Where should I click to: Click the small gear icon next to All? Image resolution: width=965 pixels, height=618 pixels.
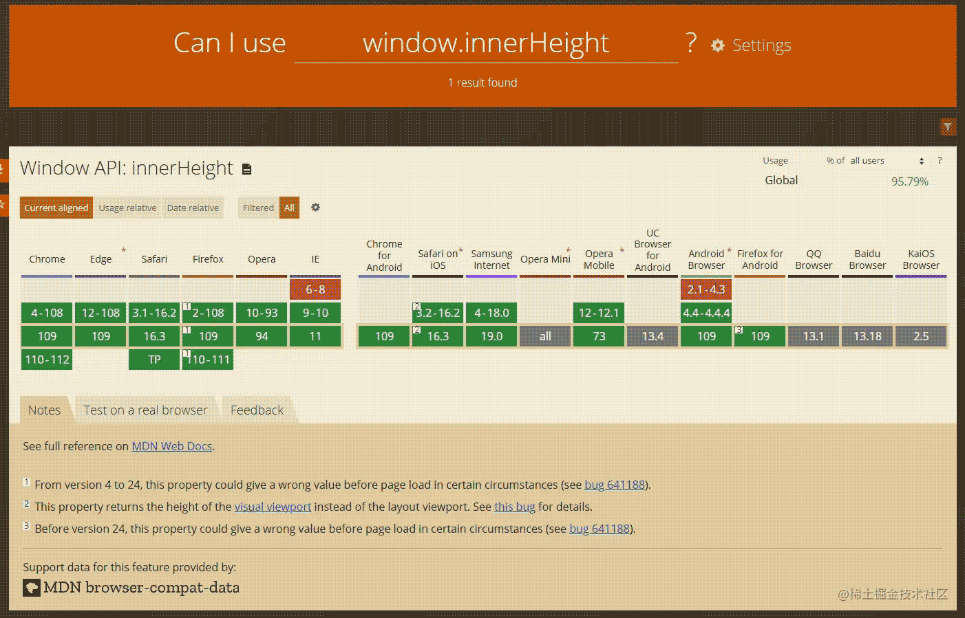click(315, 208)
